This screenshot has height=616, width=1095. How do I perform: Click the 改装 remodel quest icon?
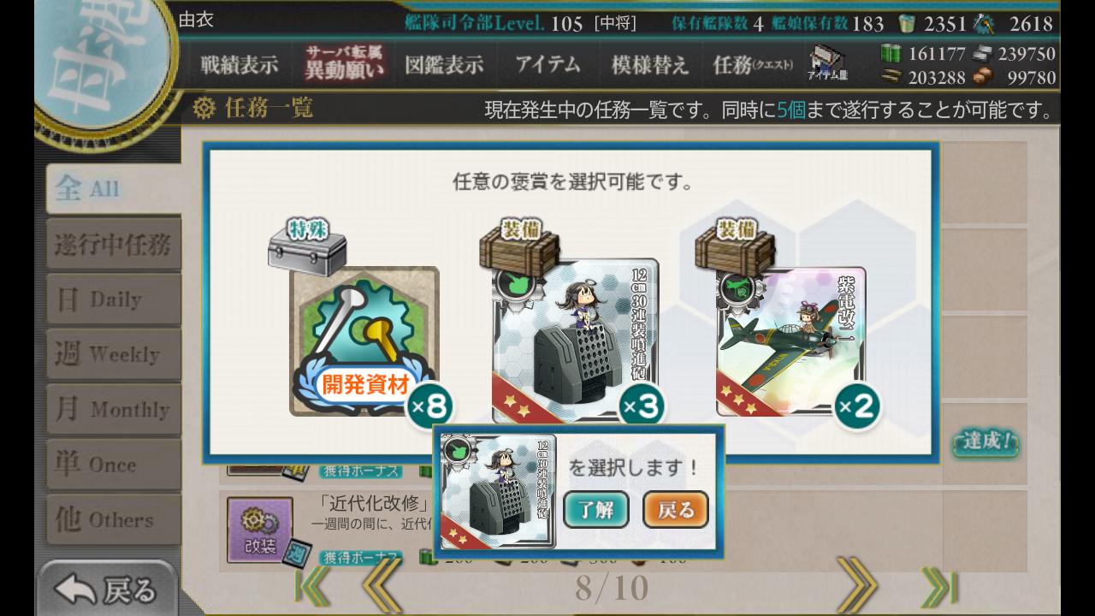click(x=259, y=530)
